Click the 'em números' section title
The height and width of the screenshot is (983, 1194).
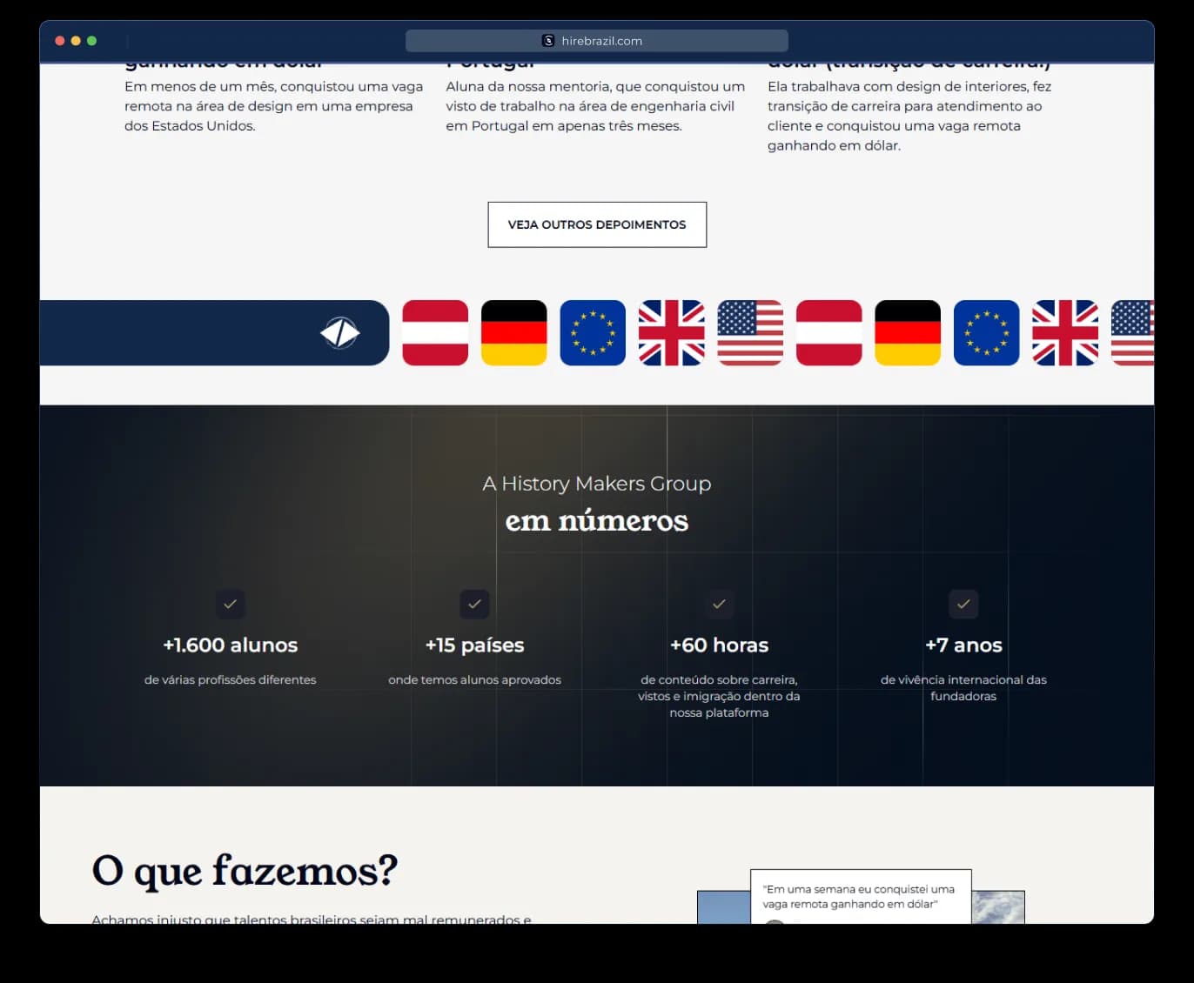597,520
